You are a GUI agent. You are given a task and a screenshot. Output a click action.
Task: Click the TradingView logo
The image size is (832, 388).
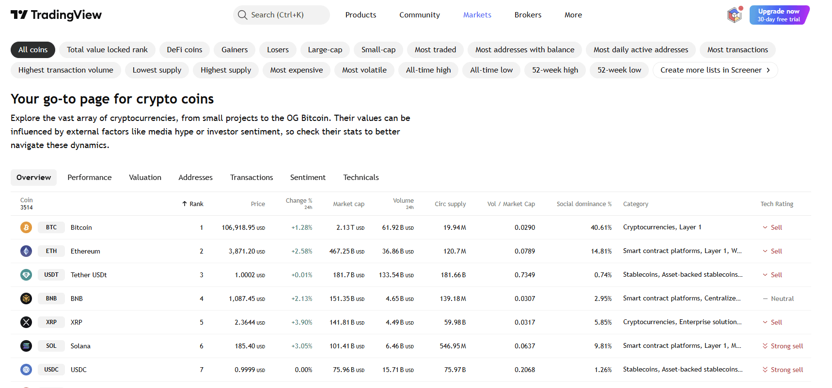(56, 15)
